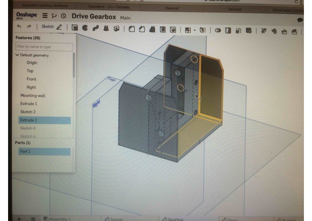Switch to the Assembly 1 tab
The image size is (312, 221).
click(x=57, y=219)
